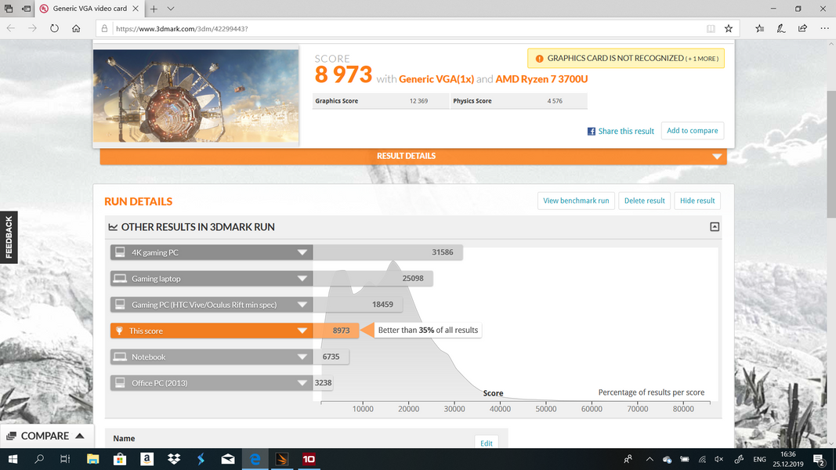Screen dimensions: 836x470
Task: Expand the Gaming laptop row arrow
Action: coord(302,279)
